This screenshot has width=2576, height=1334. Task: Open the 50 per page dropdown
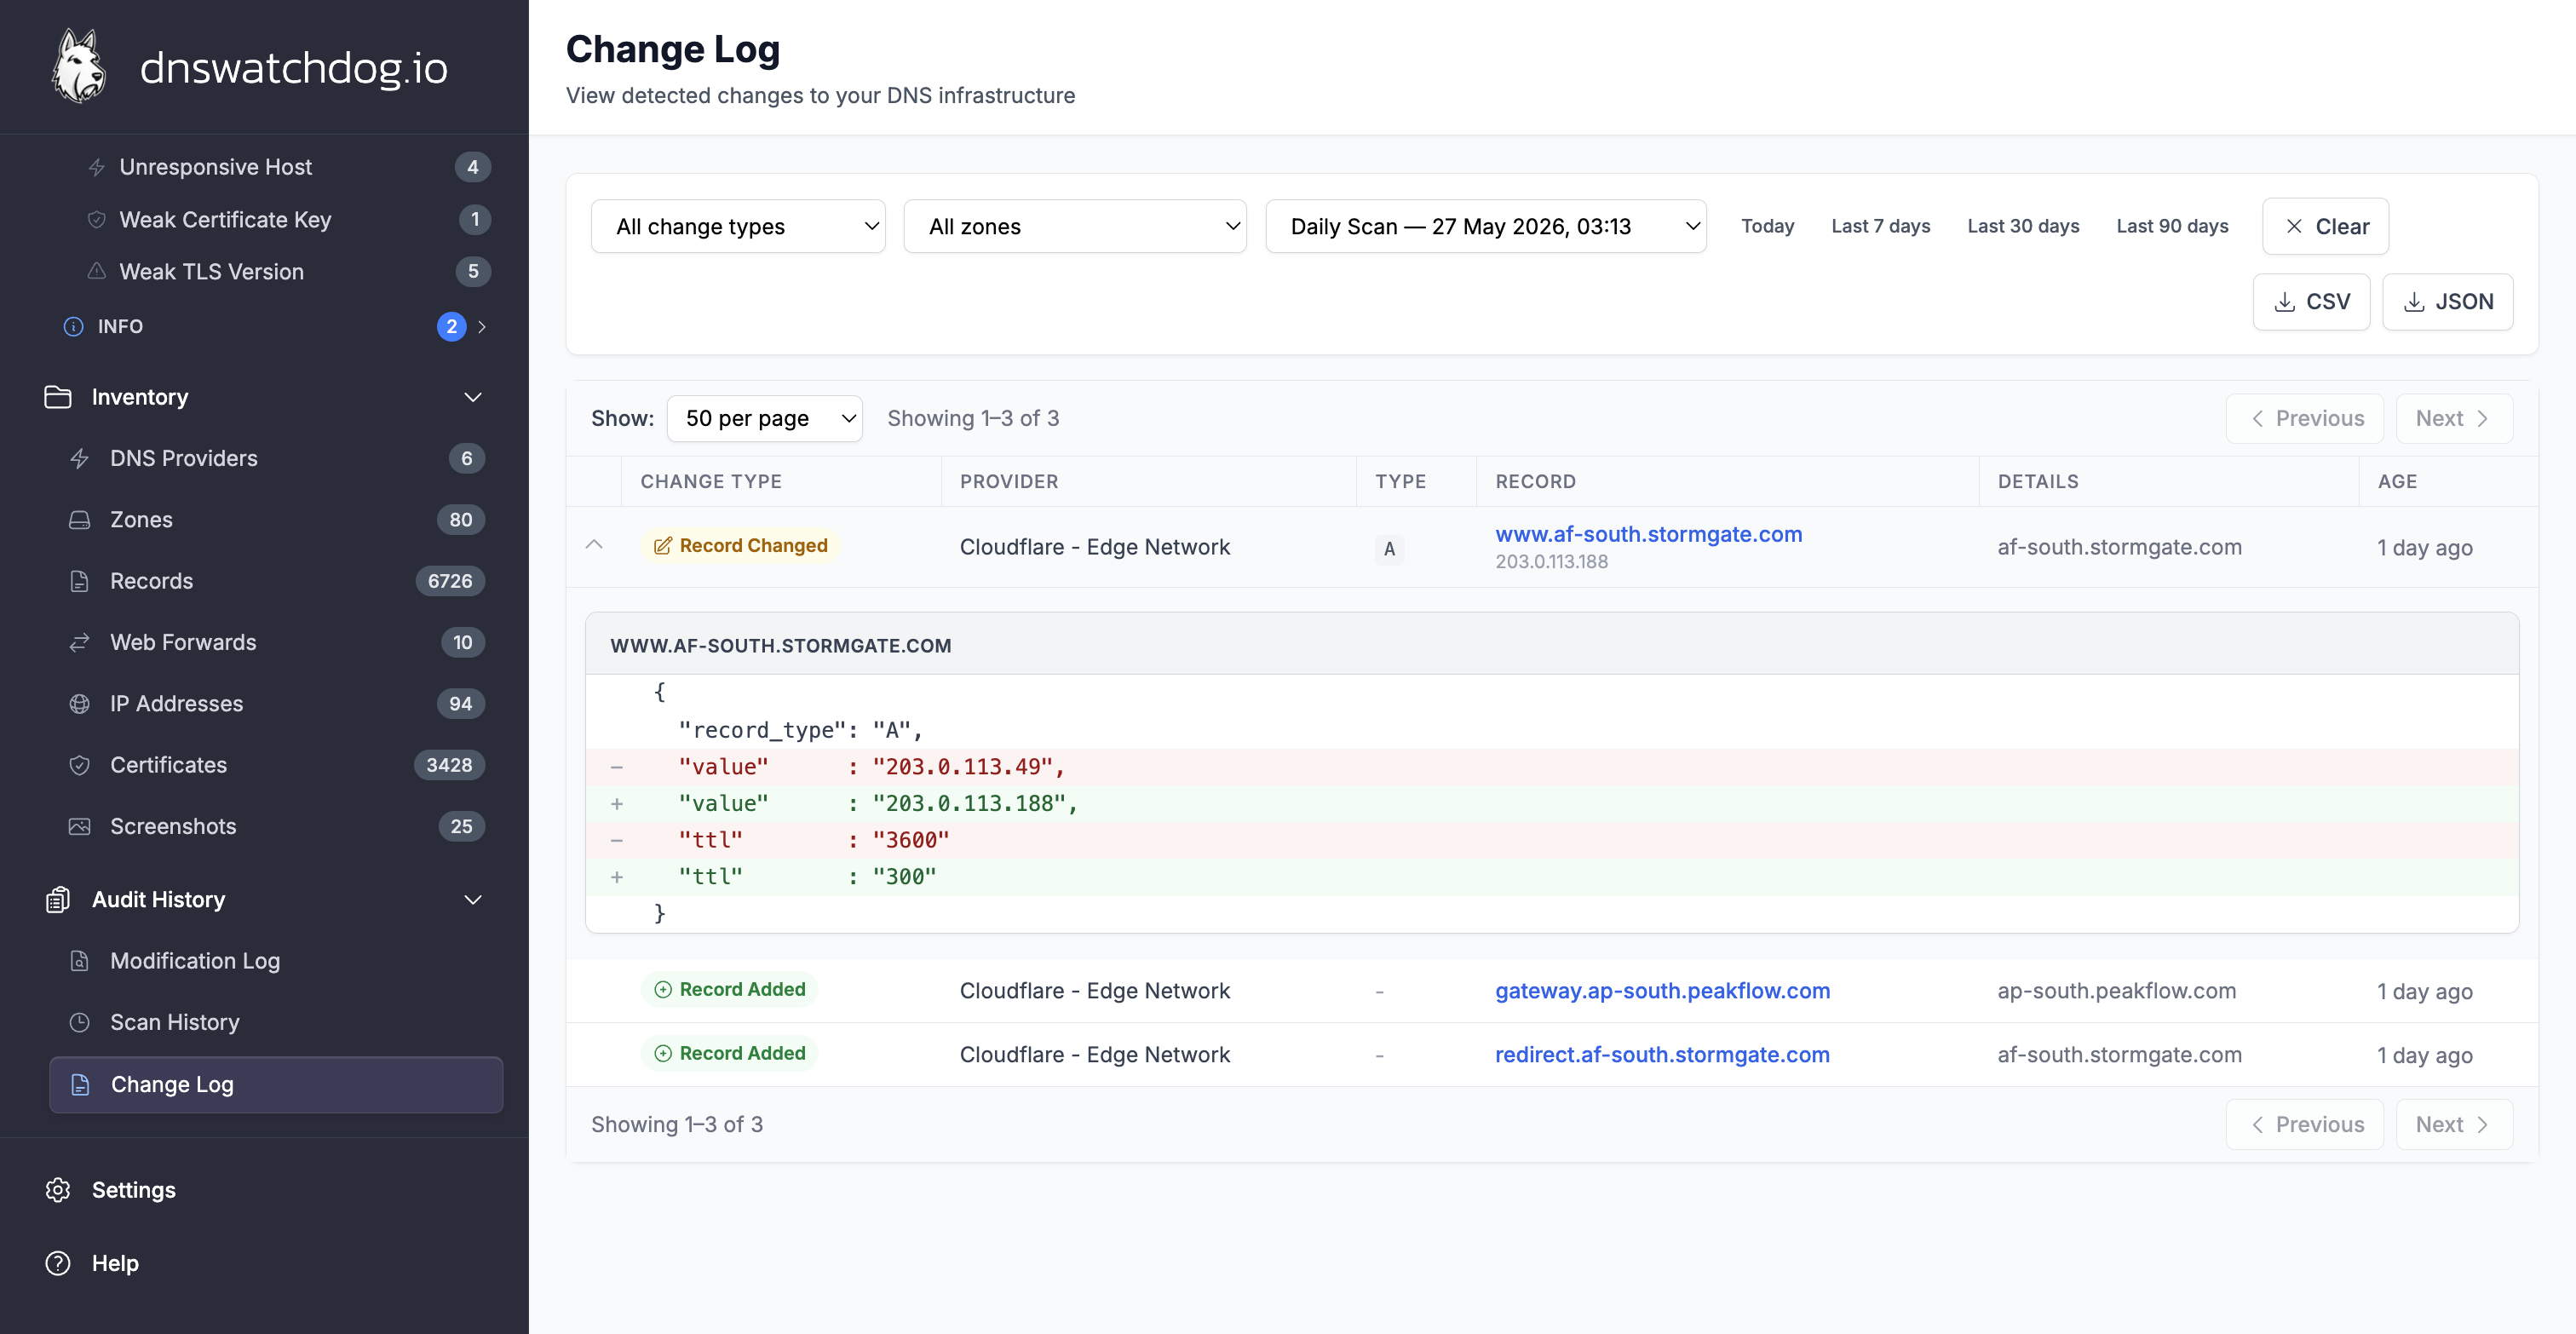[764, 419]
